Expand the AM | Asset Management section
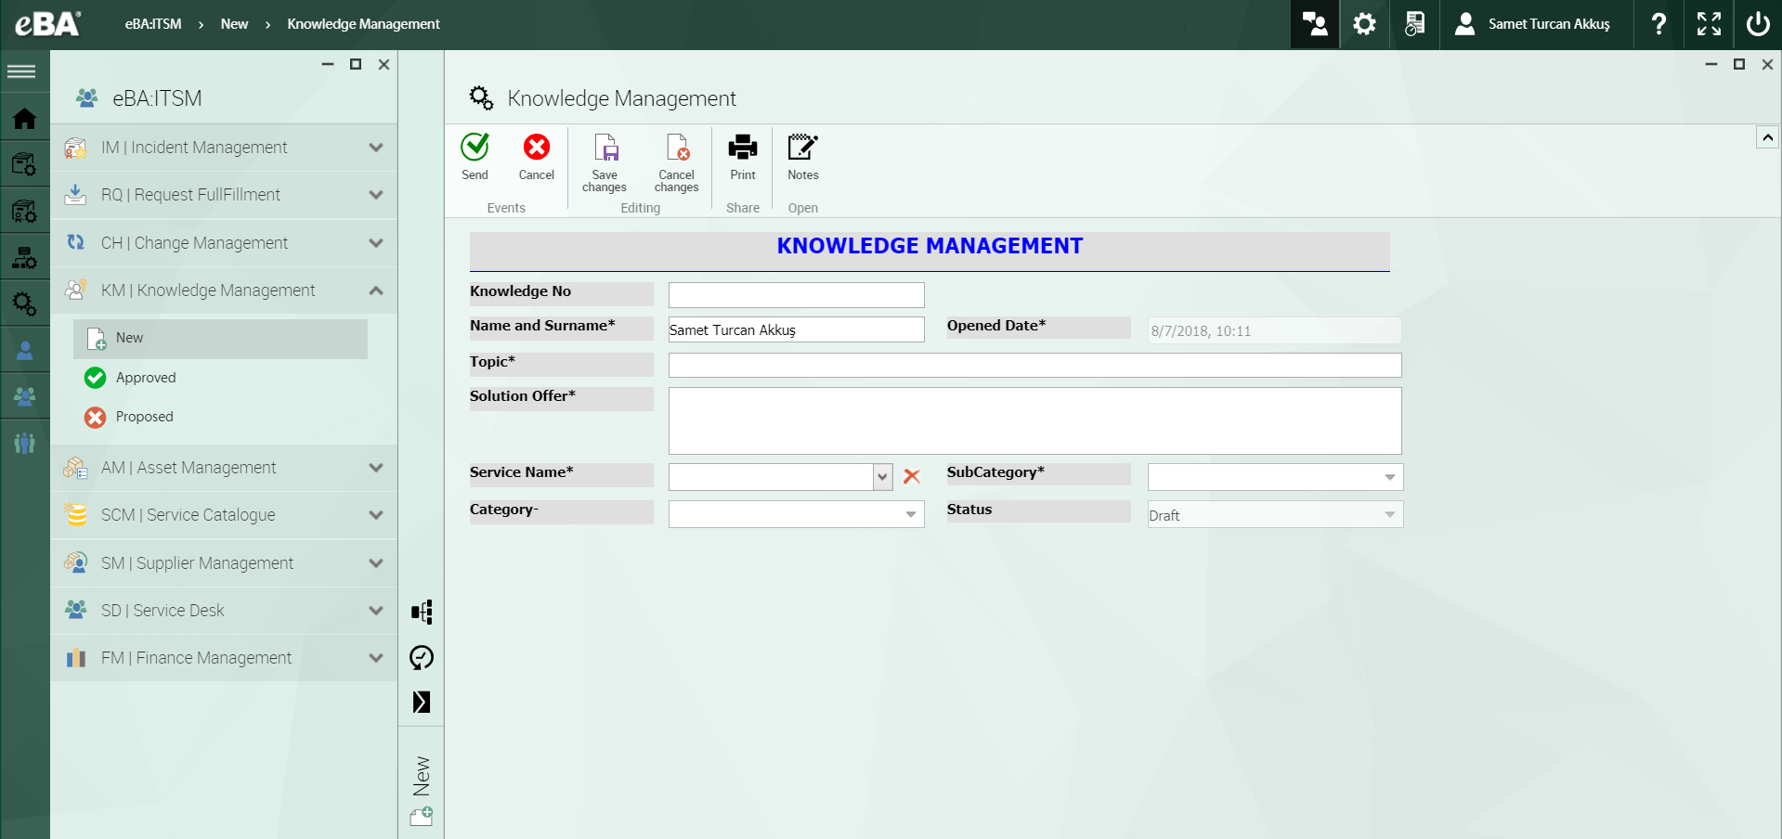This screenshot has width=1782, height=839. (x=224, y=468)
